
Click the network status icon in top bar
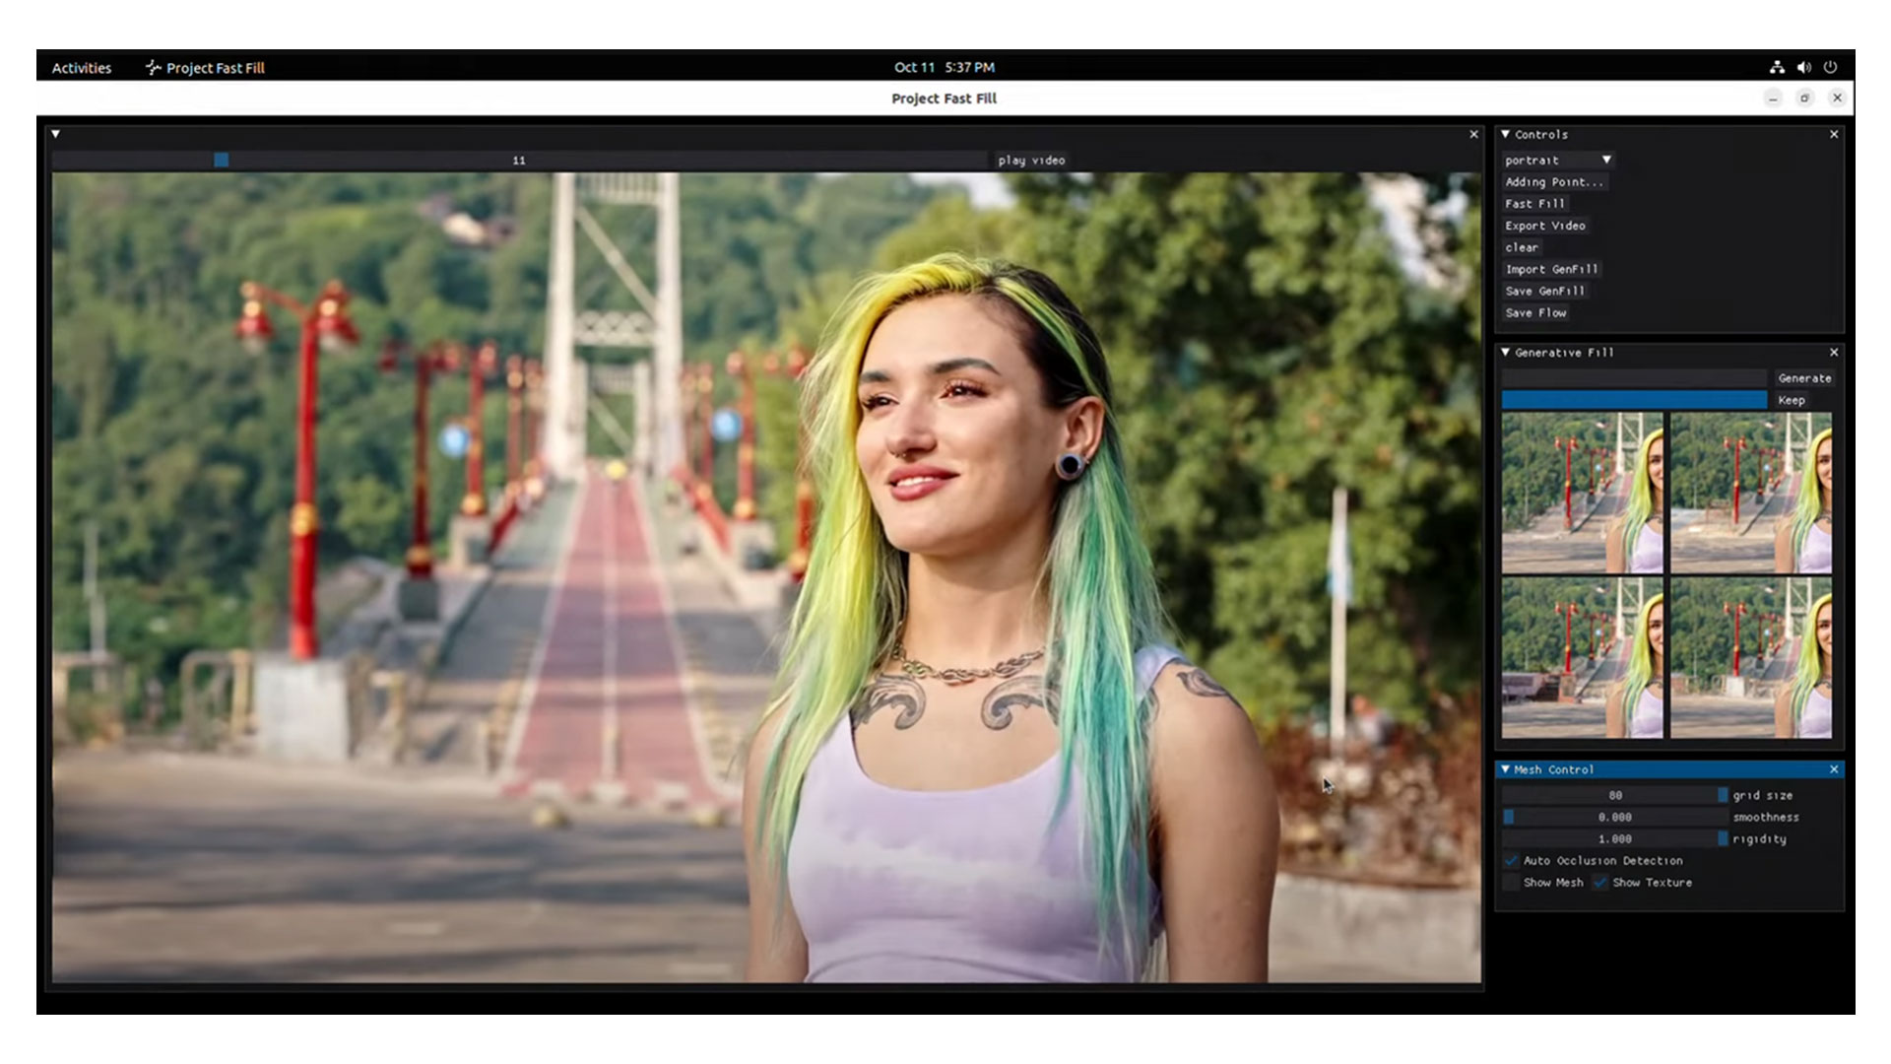[x=1776, y=67]
